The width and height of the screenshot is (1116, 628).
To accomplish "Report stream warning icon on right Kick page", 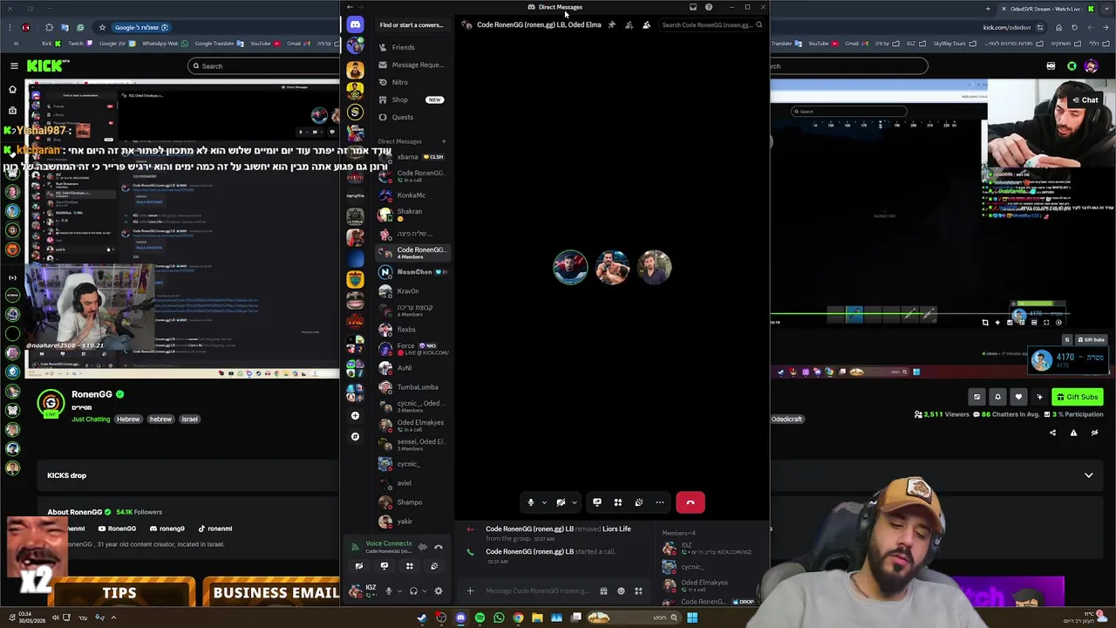I will 1073,433.
